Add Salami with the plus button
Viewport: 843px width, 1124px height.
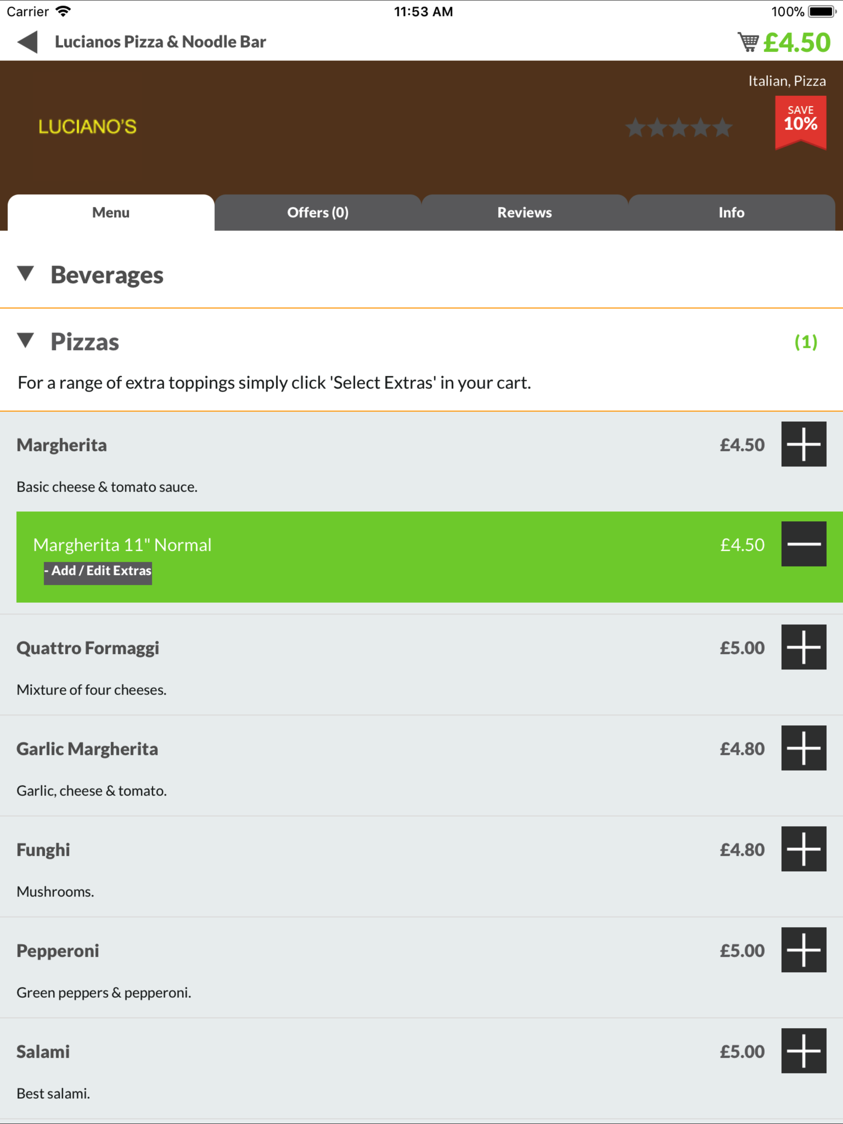click(x=803, y=1051)
